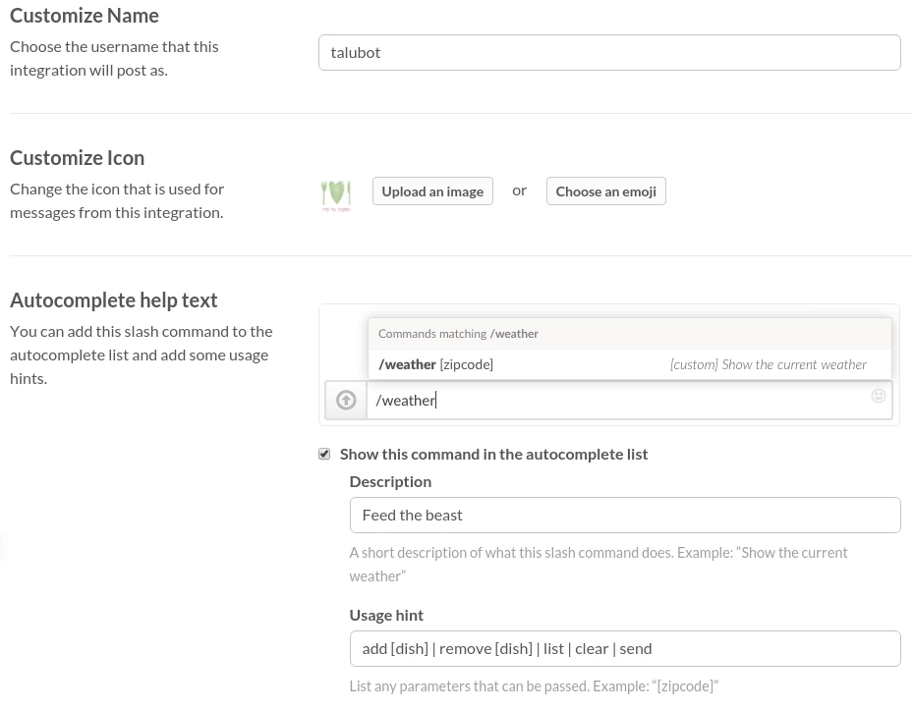Click the 'Description' label
Screen dimensions: 913x710
pos(390,482)
